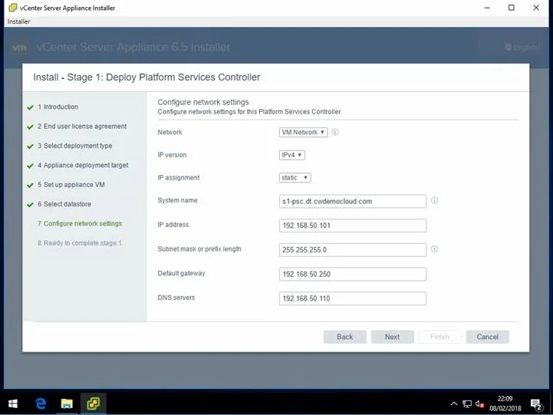The height and width of the screenshot is (415, 553).
Task: Go to step 3 Select deployment type
Action: [74, 146]
